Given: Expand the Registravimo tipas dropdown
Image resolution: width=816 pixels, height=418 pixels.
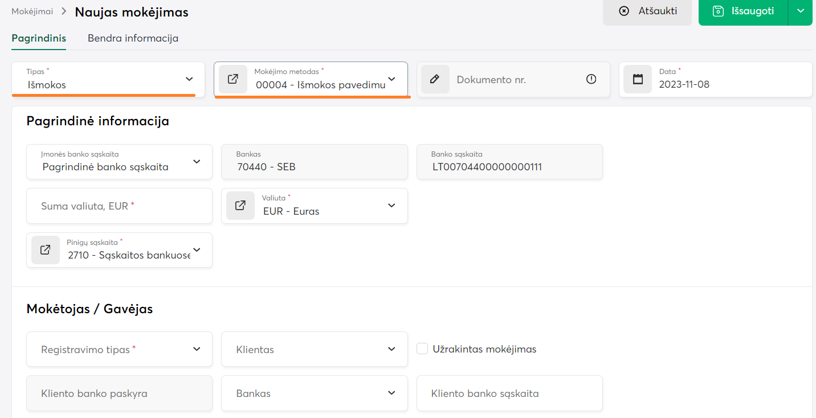Looking at the screenshot, I should coord(197,349).
